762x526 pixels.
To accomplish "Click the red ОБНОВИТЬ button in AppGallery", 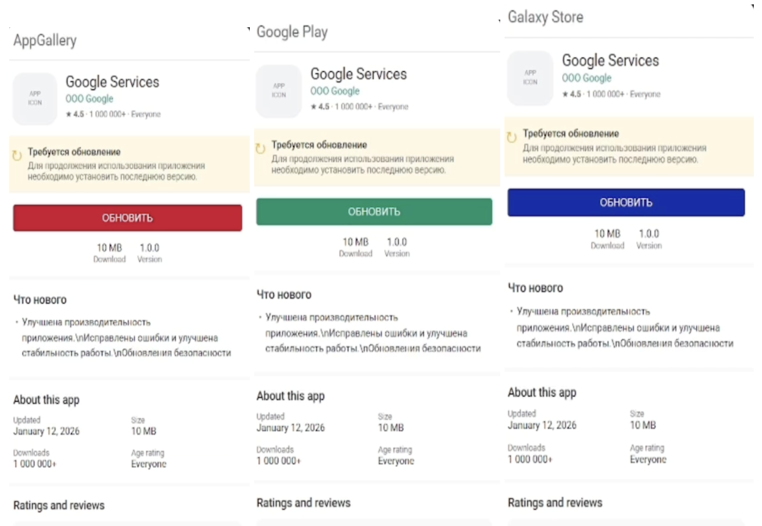I will 127,218.
